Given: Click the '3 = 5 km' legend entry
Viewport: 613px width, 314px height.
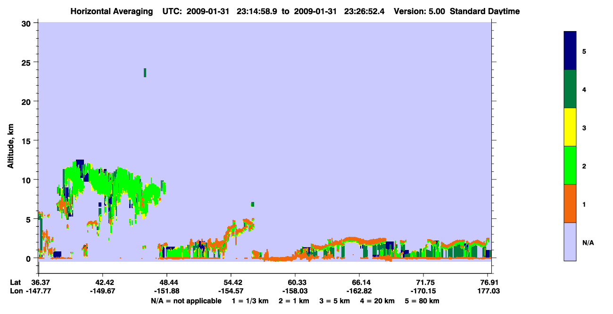Looking at the screenshot, I should 335,300.
